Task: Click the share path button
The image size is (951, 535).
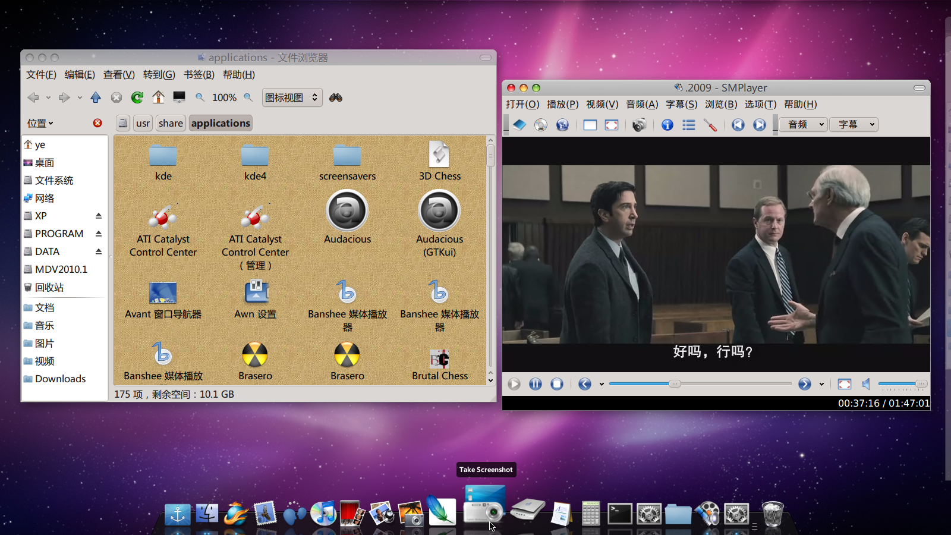Action: pyautogui.click(x=171, y=123)
